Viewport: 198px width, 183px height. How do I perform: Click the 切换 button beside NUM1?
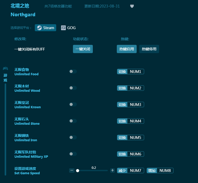pos(122,72)
